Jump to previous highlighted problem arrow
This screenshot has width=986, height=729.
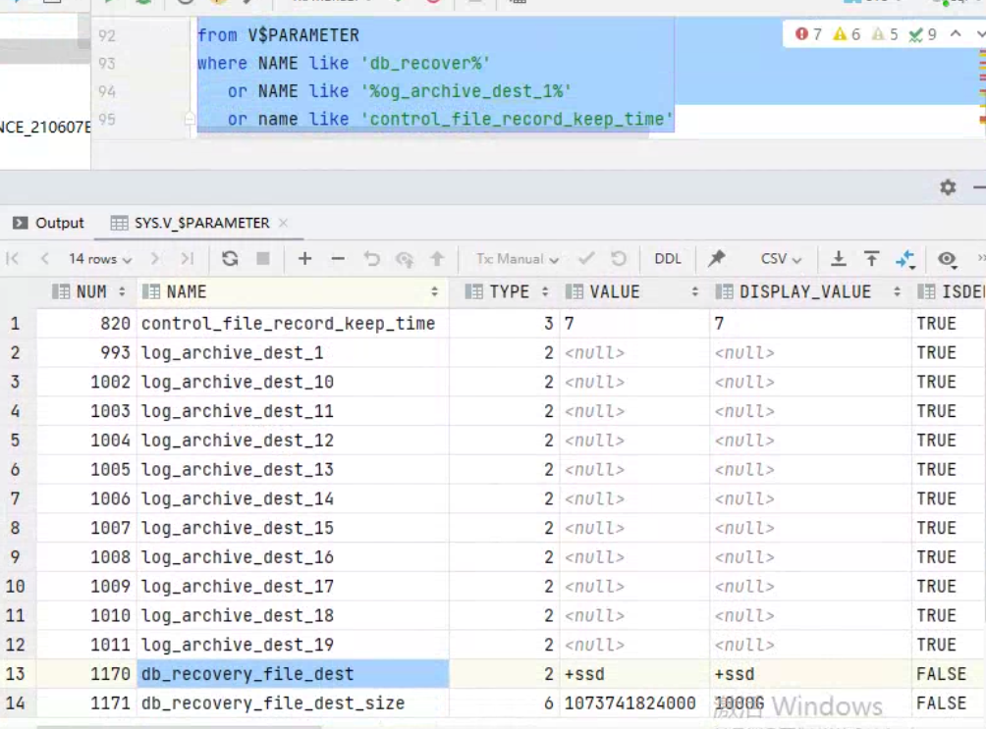click(x=956, y=33)
